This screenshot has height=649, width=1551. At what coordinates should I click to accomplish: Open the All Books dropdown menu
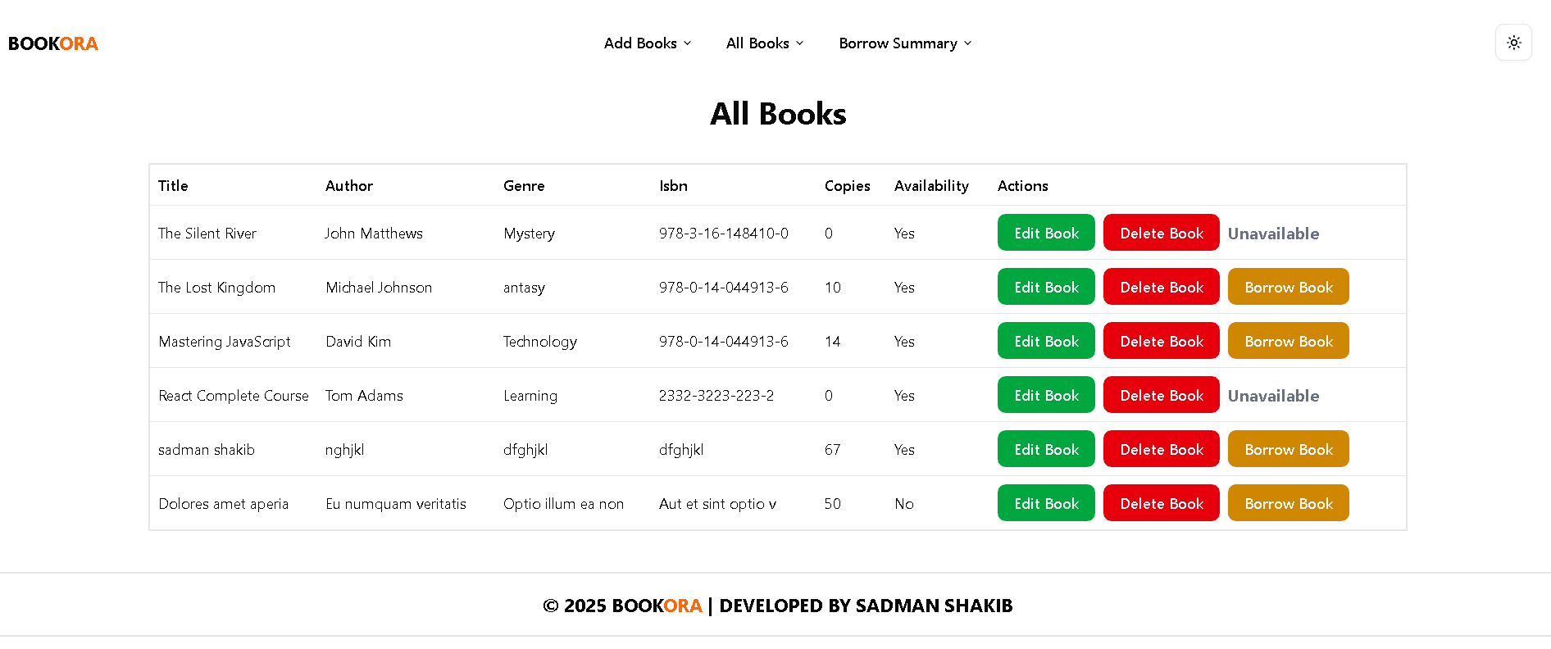[x=764, y=43]
